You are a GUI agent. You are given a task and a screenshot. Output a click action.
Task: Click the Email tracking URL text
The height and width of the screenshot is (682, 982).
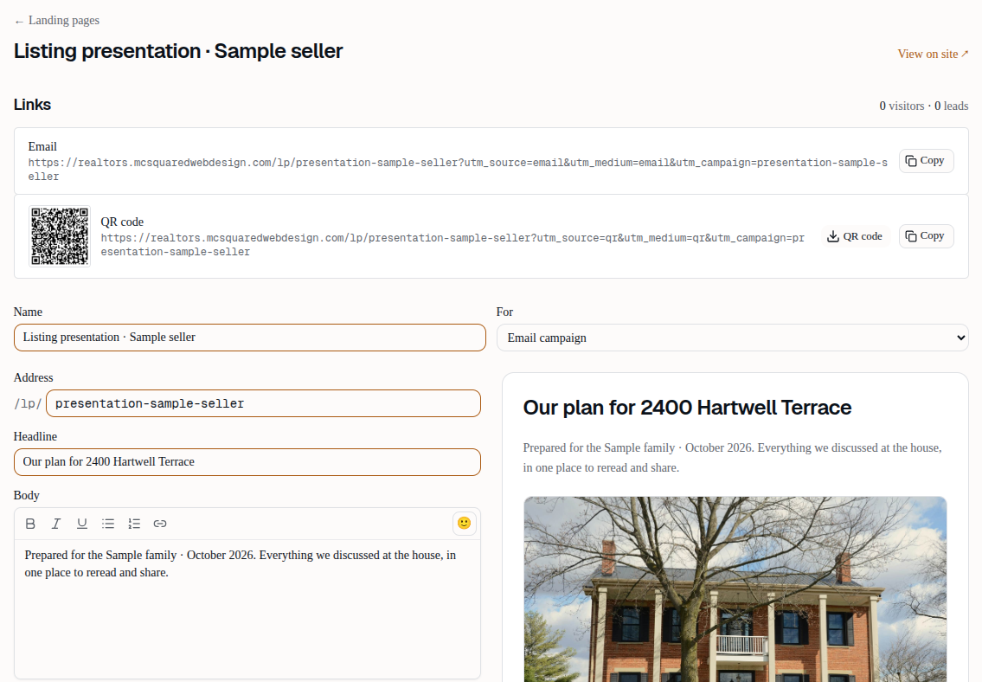coord(458,170)
